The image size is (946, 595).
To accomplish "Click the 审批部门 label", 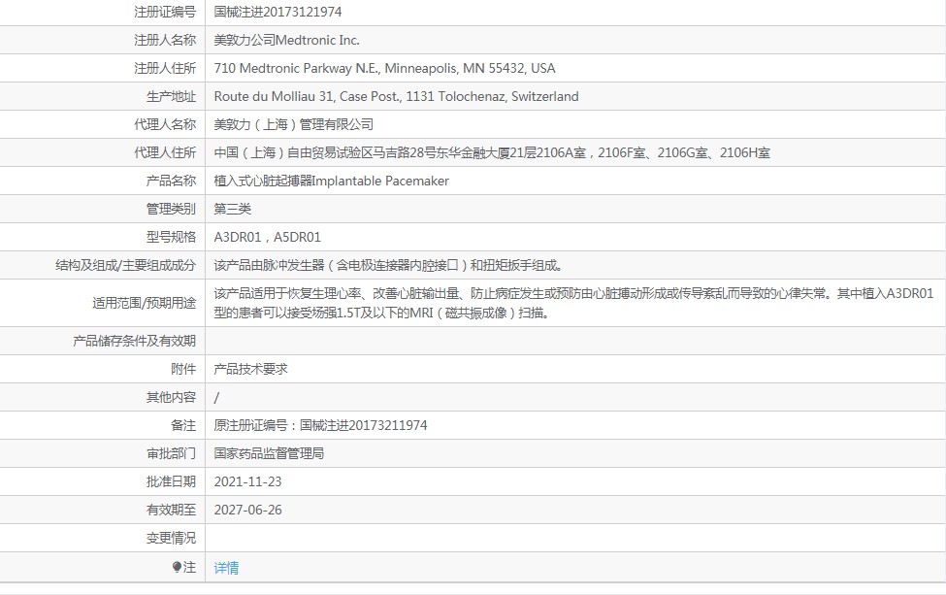I will (x=172, y=454).
